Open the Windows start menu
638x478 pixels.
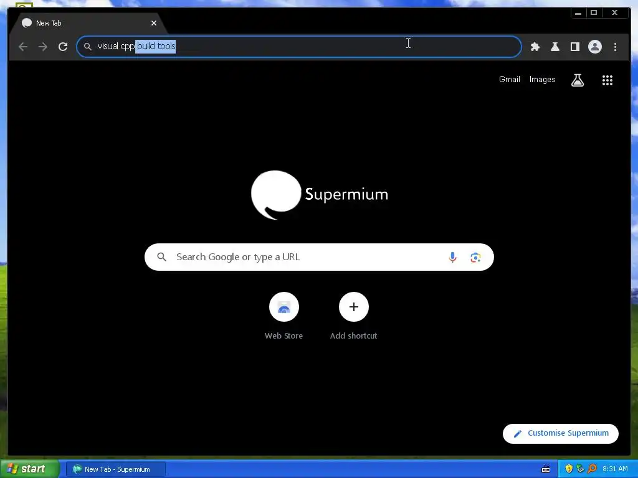[29, 469]
